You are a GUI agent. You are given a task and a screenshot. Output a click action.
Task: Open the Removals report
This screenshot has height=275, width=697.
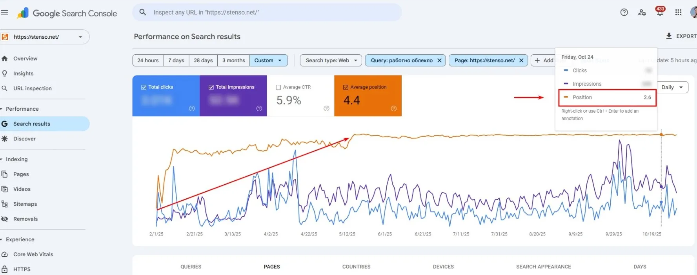[25, 219]
